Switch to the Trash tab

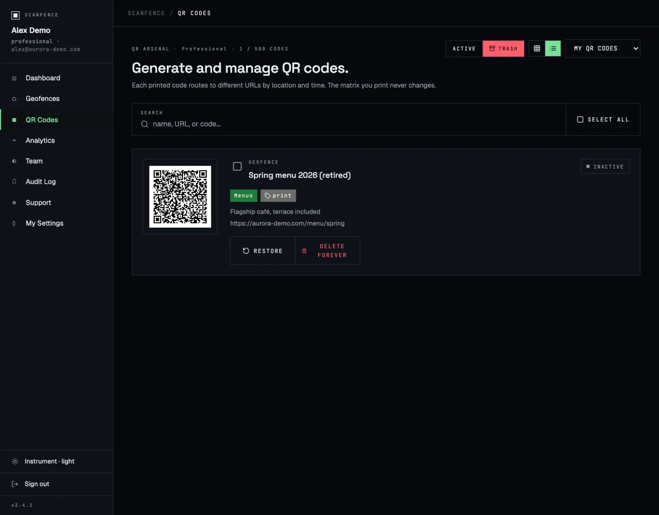[503, 49]
